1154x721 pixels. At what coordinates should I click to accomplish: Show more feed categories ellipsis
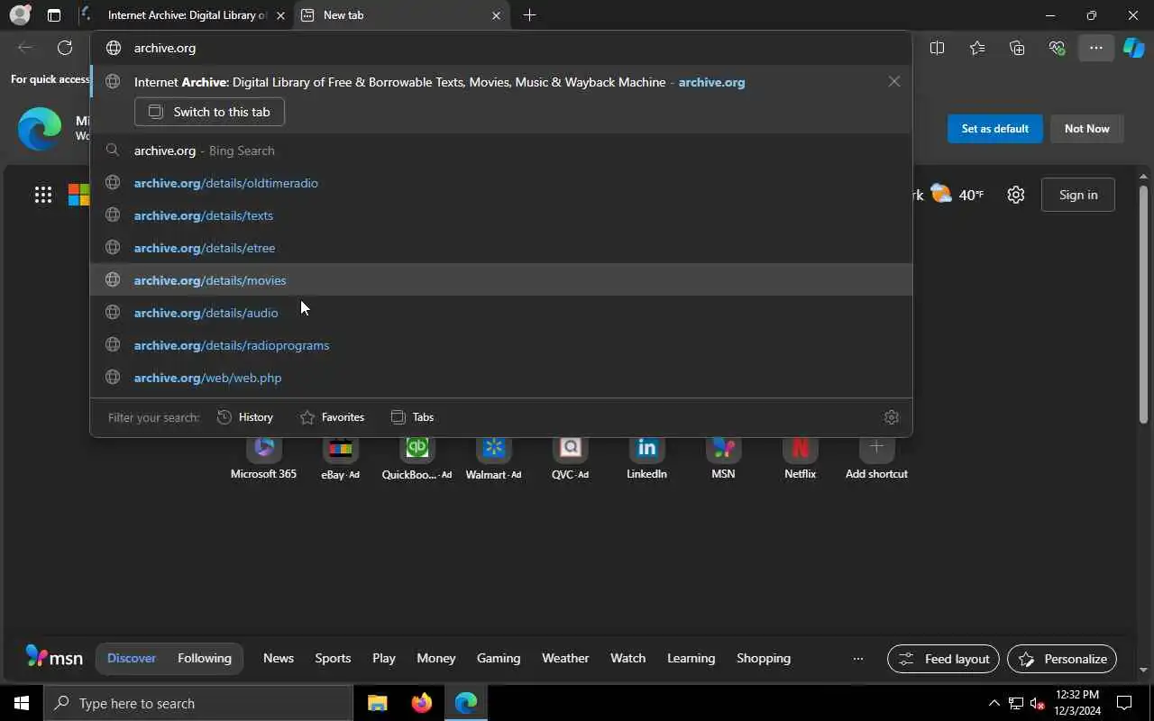click(857, 659)
